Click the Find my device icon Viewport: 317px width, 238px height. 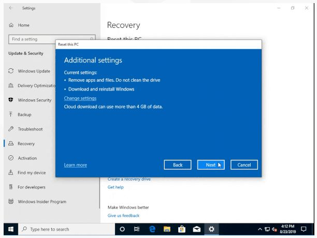click(x=11, y=172)
